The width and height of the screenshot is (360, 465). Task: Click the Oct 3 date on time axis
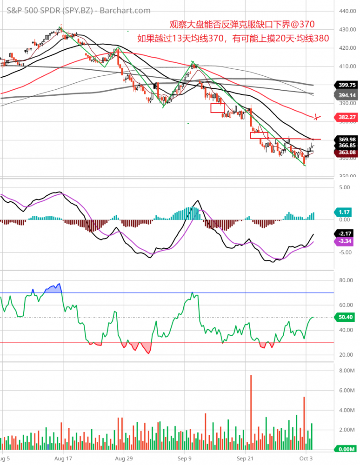306,458
